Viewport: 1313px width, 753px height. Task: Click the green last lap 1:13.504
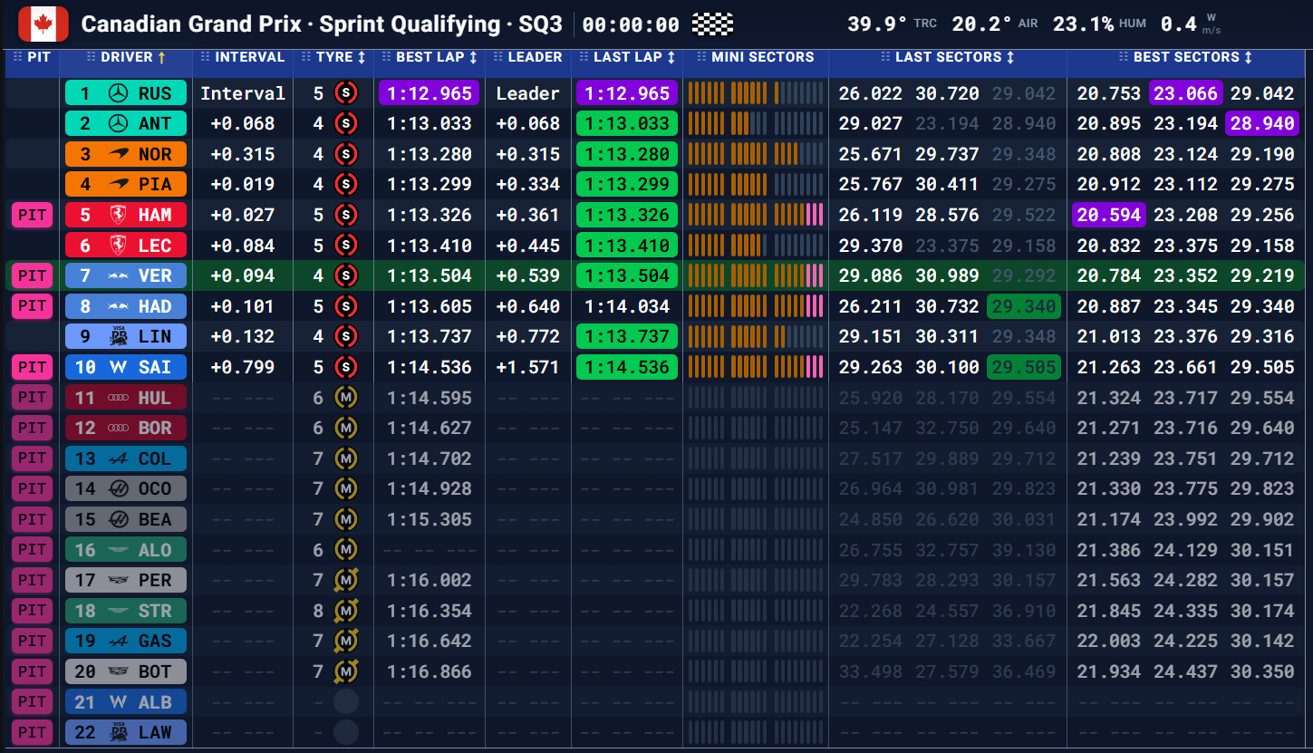pyautogui.click(x=627, y=275)
